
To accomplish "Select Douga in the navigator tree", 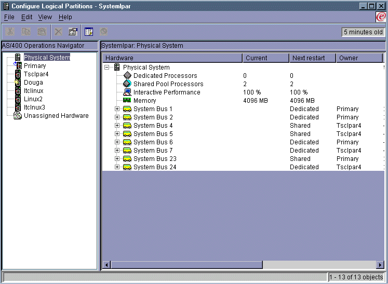I will tap(33, 83).
